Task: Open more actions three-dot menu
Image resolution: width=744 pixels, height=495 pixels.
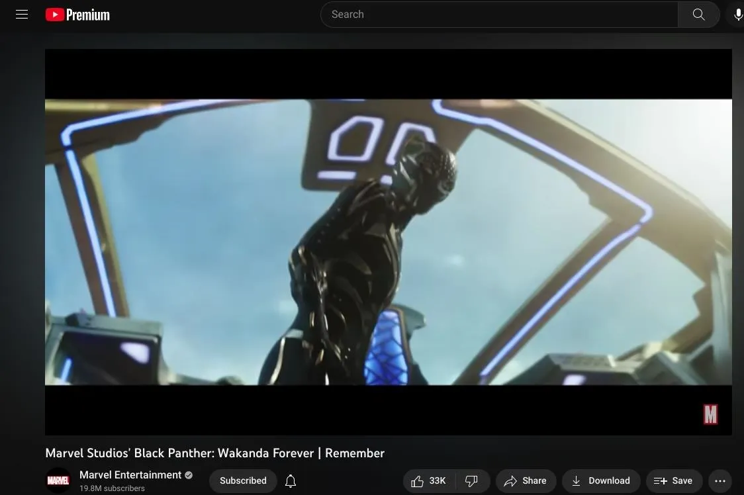Action: click(x=720, y=480)
